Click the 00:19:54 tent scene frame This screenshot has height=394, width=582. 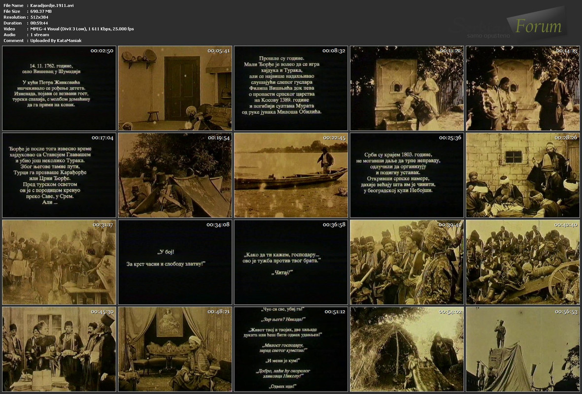175,175
